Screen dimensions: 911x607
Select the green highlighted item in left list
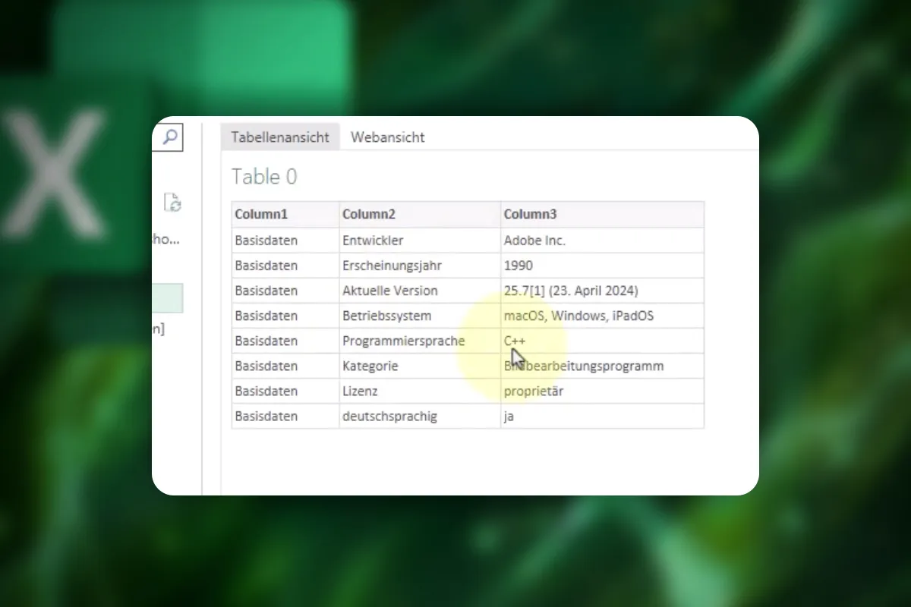[168, 298]
